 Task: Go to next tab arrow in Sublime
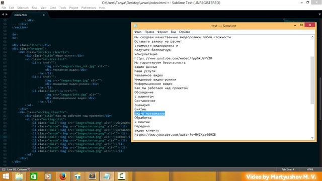pyautogui.click(x=7, y=15)
